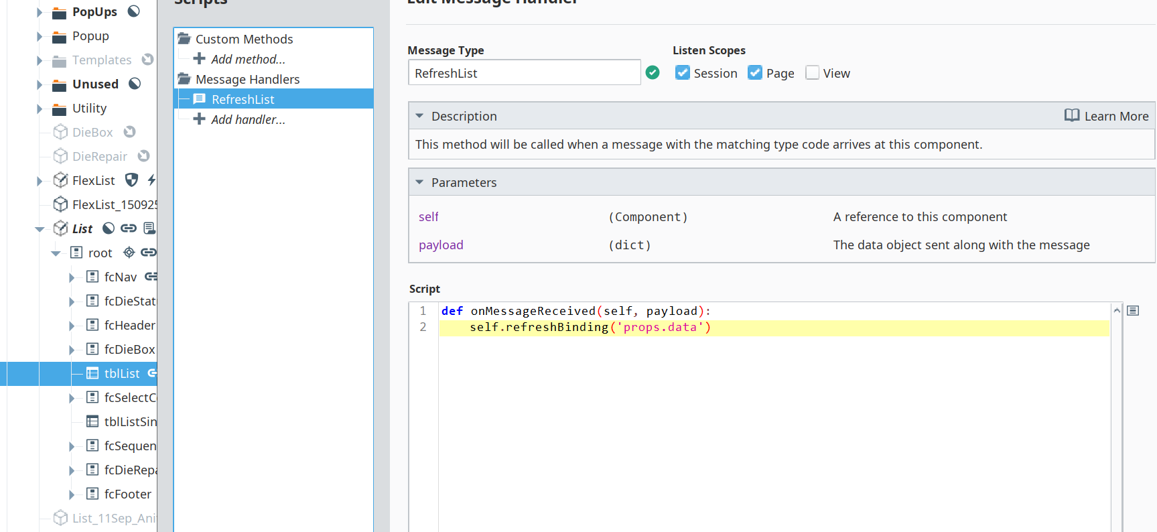This screenshot has height=532, width=1157.
Task: Click the table icon of tblListSin
Action: coord(92,421)
